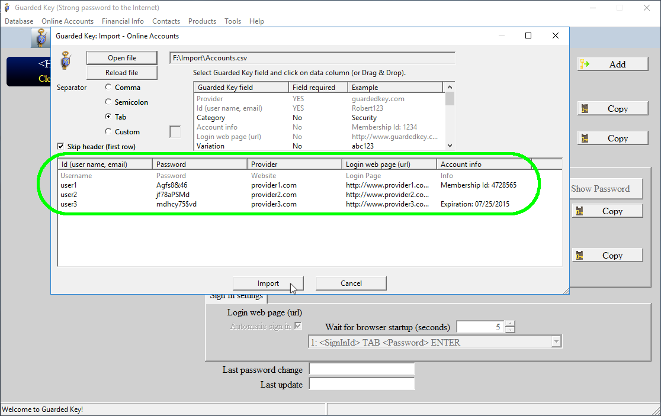Image resolution: width=661 pixels, height=416 pixels.
Task: Click the Password data column header
Action: pyautogui.click(x=200, y=165)
